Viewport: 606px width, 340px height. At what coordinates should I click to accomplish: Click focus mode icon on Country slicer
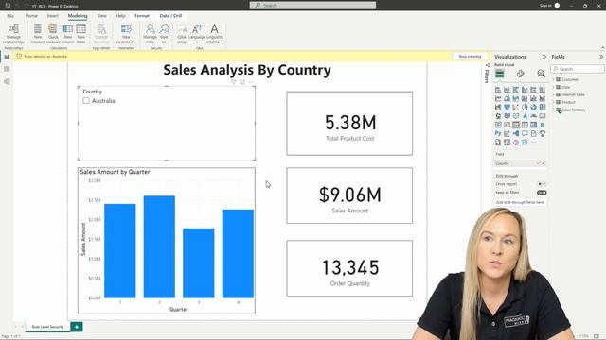pos(242,82)
